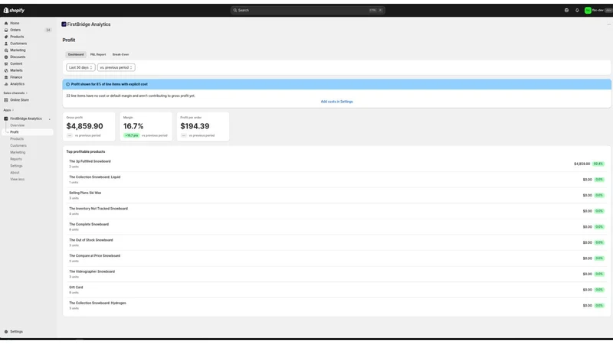Click the Shopify logo
The height and width of the screenshot is (344, 613).
point(14,10)
